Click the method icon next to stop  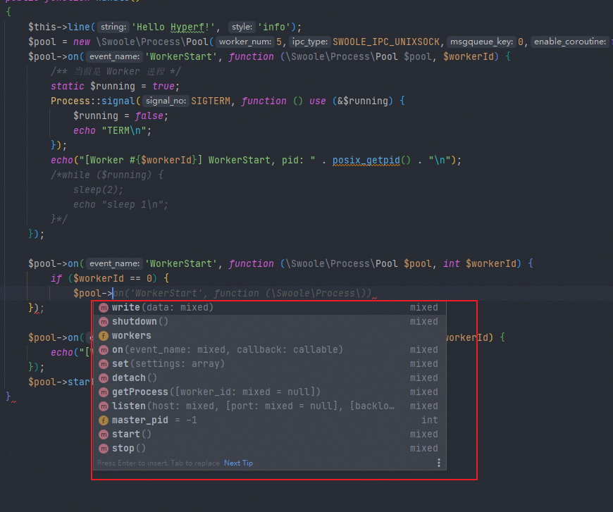click(x=103, y=449)
